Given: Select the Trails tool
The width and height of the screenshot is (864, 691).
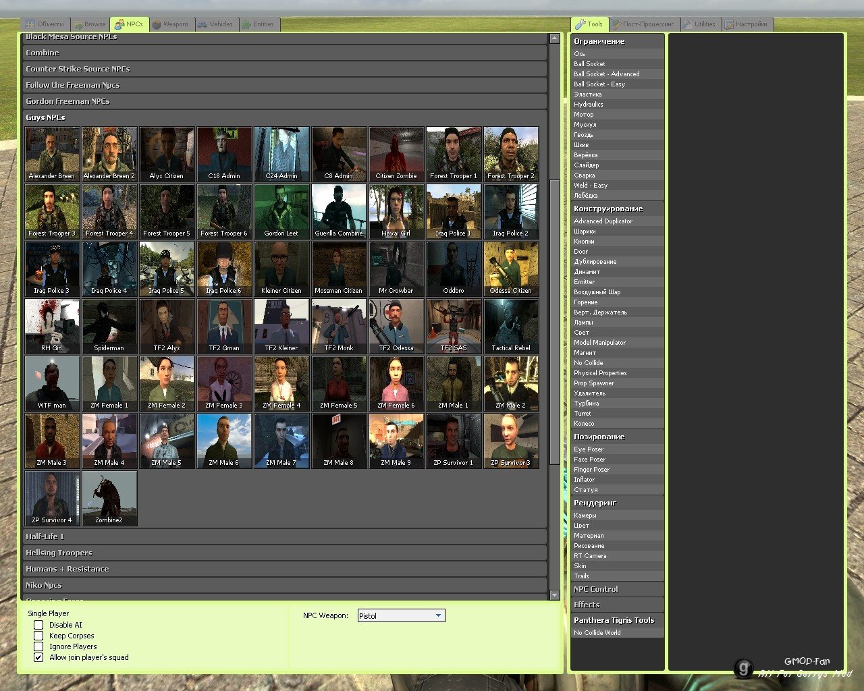Looking at the screenshot, I should [x=618, y=576].
